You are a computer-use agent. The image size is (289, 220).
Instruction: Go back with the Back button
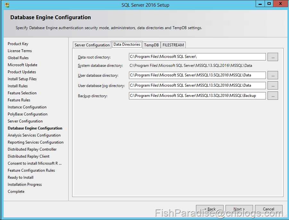point(210,209)
